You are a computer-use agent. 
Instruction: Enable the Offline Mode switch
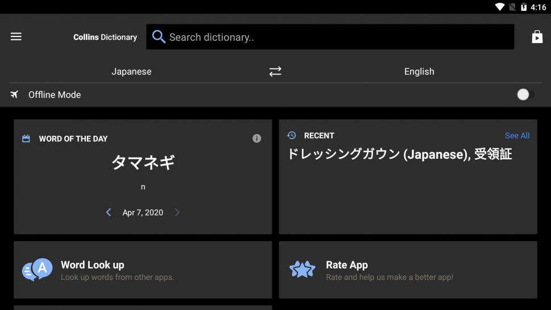click(x=525, y=94)
